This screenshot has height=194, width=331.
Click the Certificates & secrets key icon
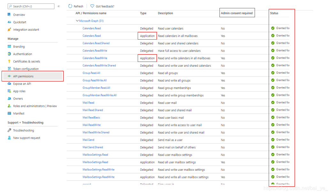click(x=9, y=61)
